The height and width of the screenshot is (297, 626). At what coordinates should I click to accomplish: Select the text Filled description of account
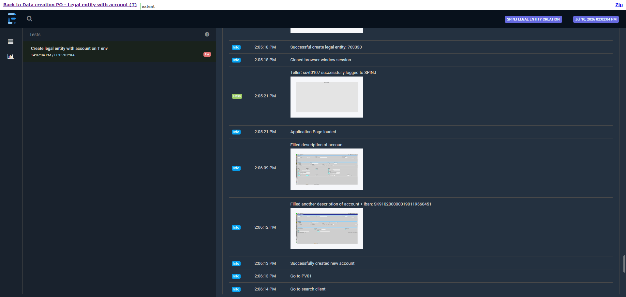317,145
